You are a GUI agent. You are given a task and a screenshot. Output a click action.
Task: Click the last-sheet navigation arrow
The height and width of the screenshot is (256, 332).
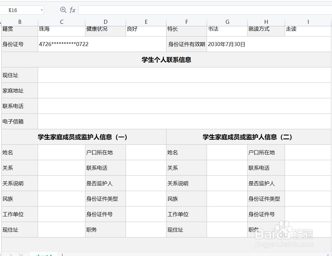[x=20, y=254]
